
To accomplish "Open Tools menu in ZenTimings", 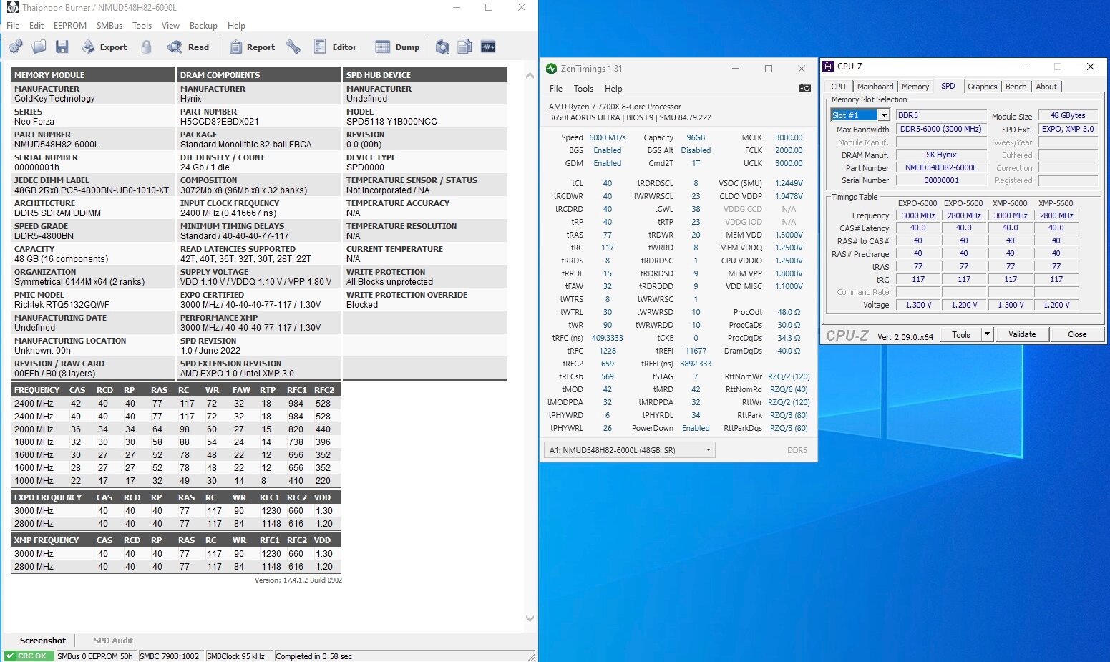I will pos(583,89).
